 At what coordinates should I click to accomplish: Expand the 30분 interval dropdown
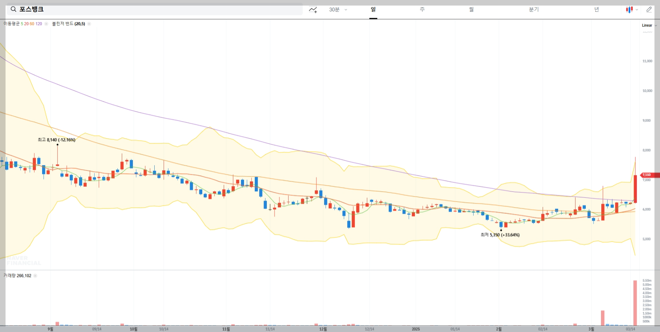pos(338,10)
